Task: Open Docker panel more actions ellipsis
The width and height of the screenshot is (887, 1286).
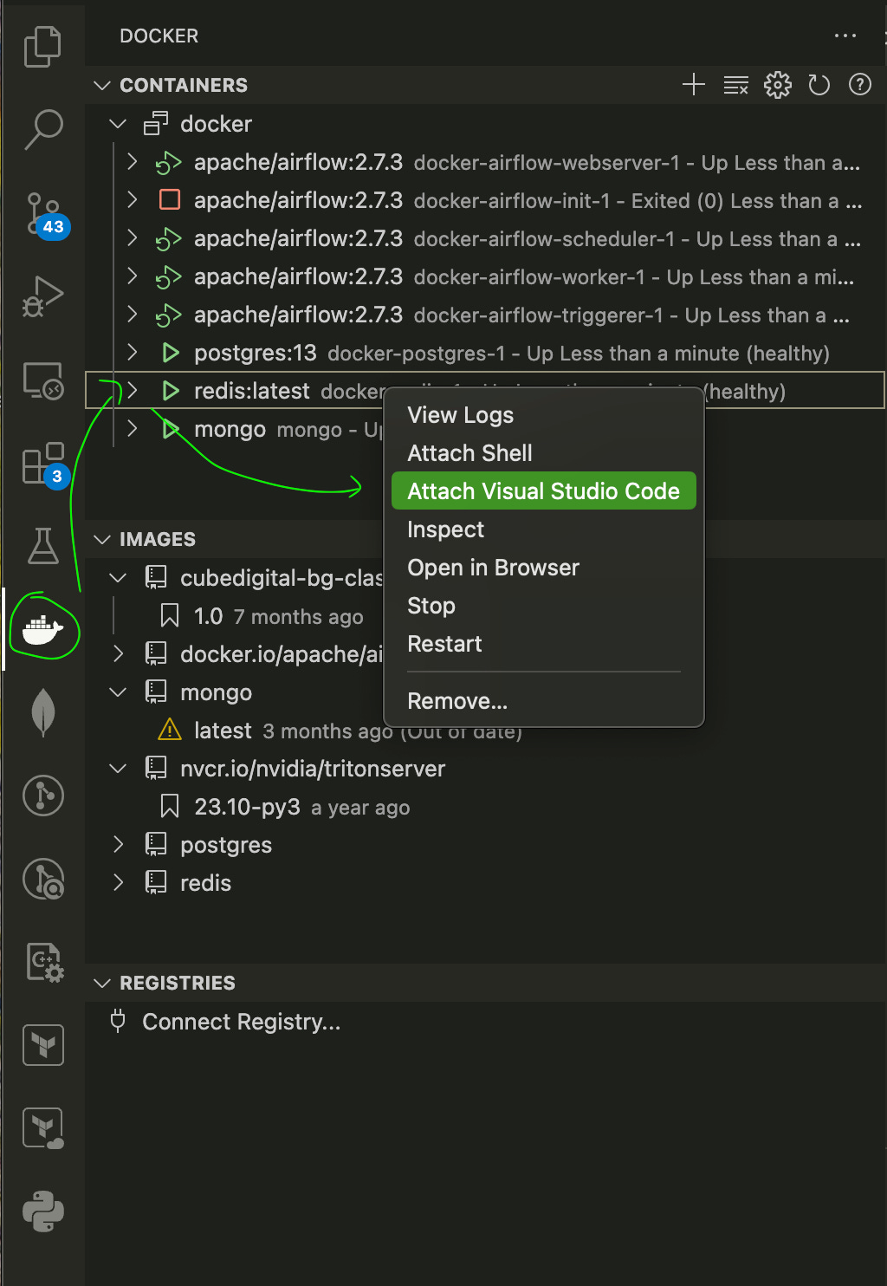Action: (x=845, y=36)
